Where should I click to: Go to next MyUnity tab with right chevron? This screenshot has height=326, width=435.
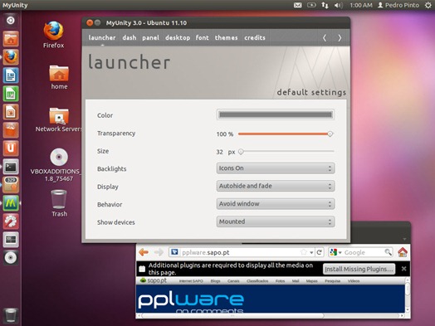tap(340, 38)
